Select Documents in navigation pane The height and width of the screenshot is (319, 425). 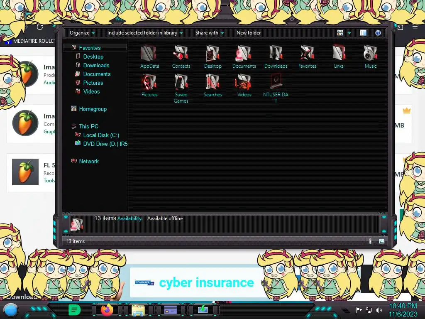point(97,74)
